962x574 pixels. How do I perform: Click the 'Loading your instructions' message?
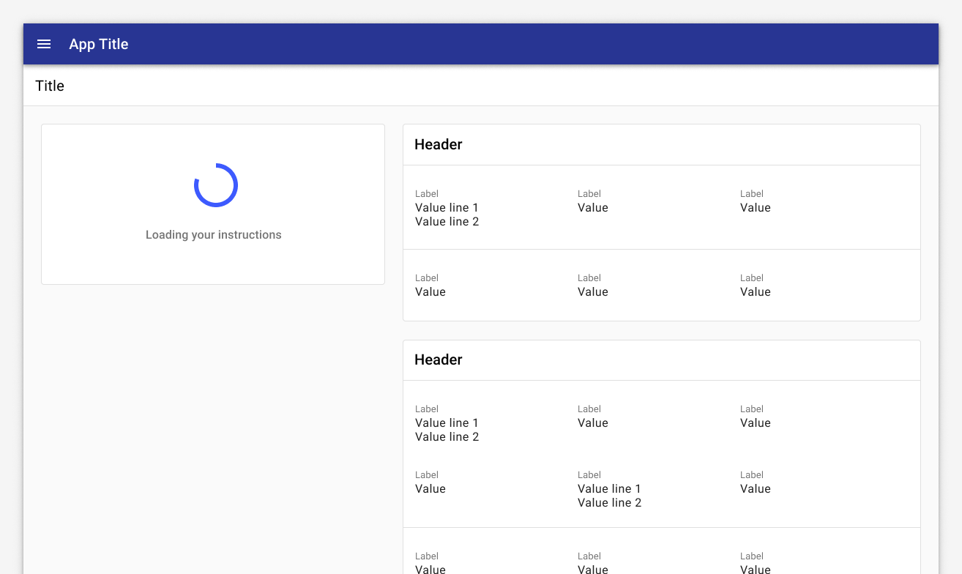point(214,235)
